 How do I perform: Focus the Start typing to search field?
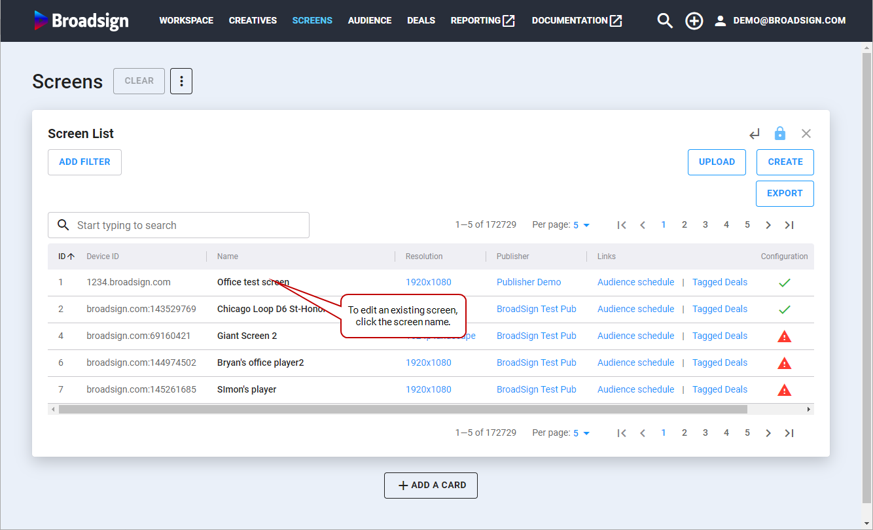pos(179,225)
